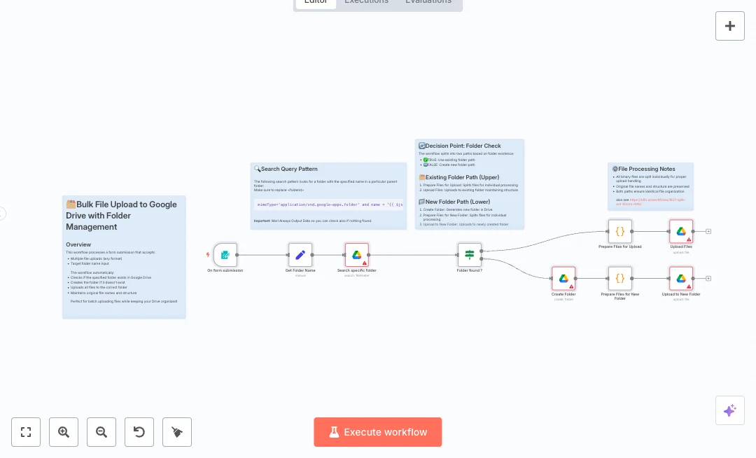The height and width of the screenshot is (458, 756).
Task: Open the link in File Processing Notes
Action: (657, 201)
